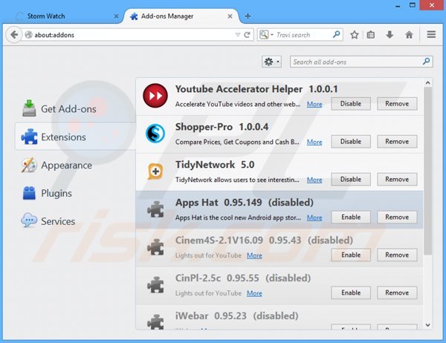Click the add-ons search magnifier icon
Image resolution: width=446 pixels, height=343 pixels.
(426, 62)
